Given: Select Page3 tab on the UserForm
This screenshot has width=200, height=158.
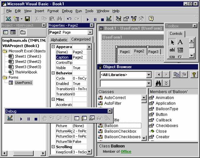Looking at the screenshot, I should click(153, 52).
